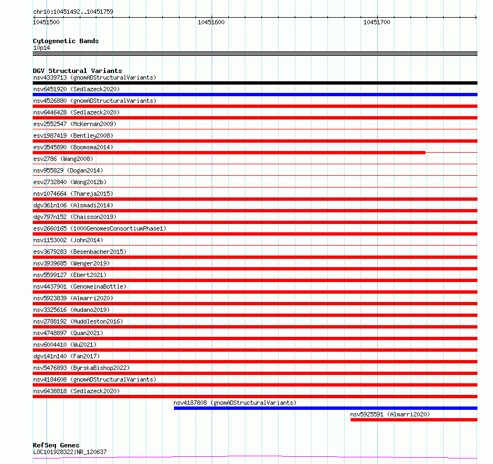Viewport: 493px width, 464px height.
Task: Click nsv4748897 (Quan2021) label
Action: point(68,333)
